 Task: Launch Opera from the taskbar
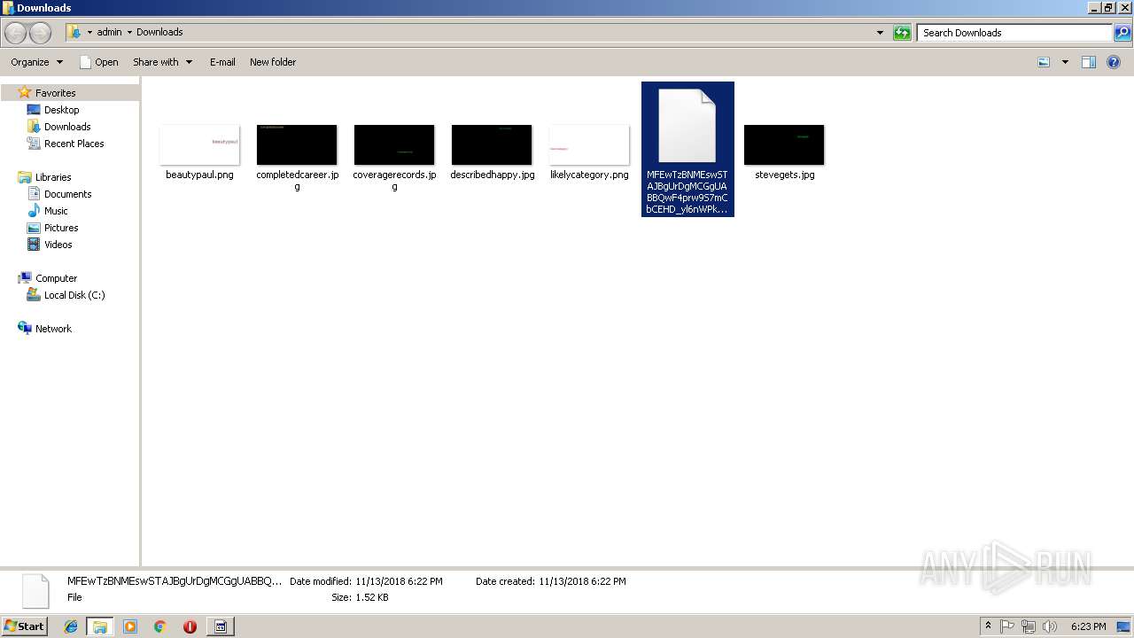point(190,626)
